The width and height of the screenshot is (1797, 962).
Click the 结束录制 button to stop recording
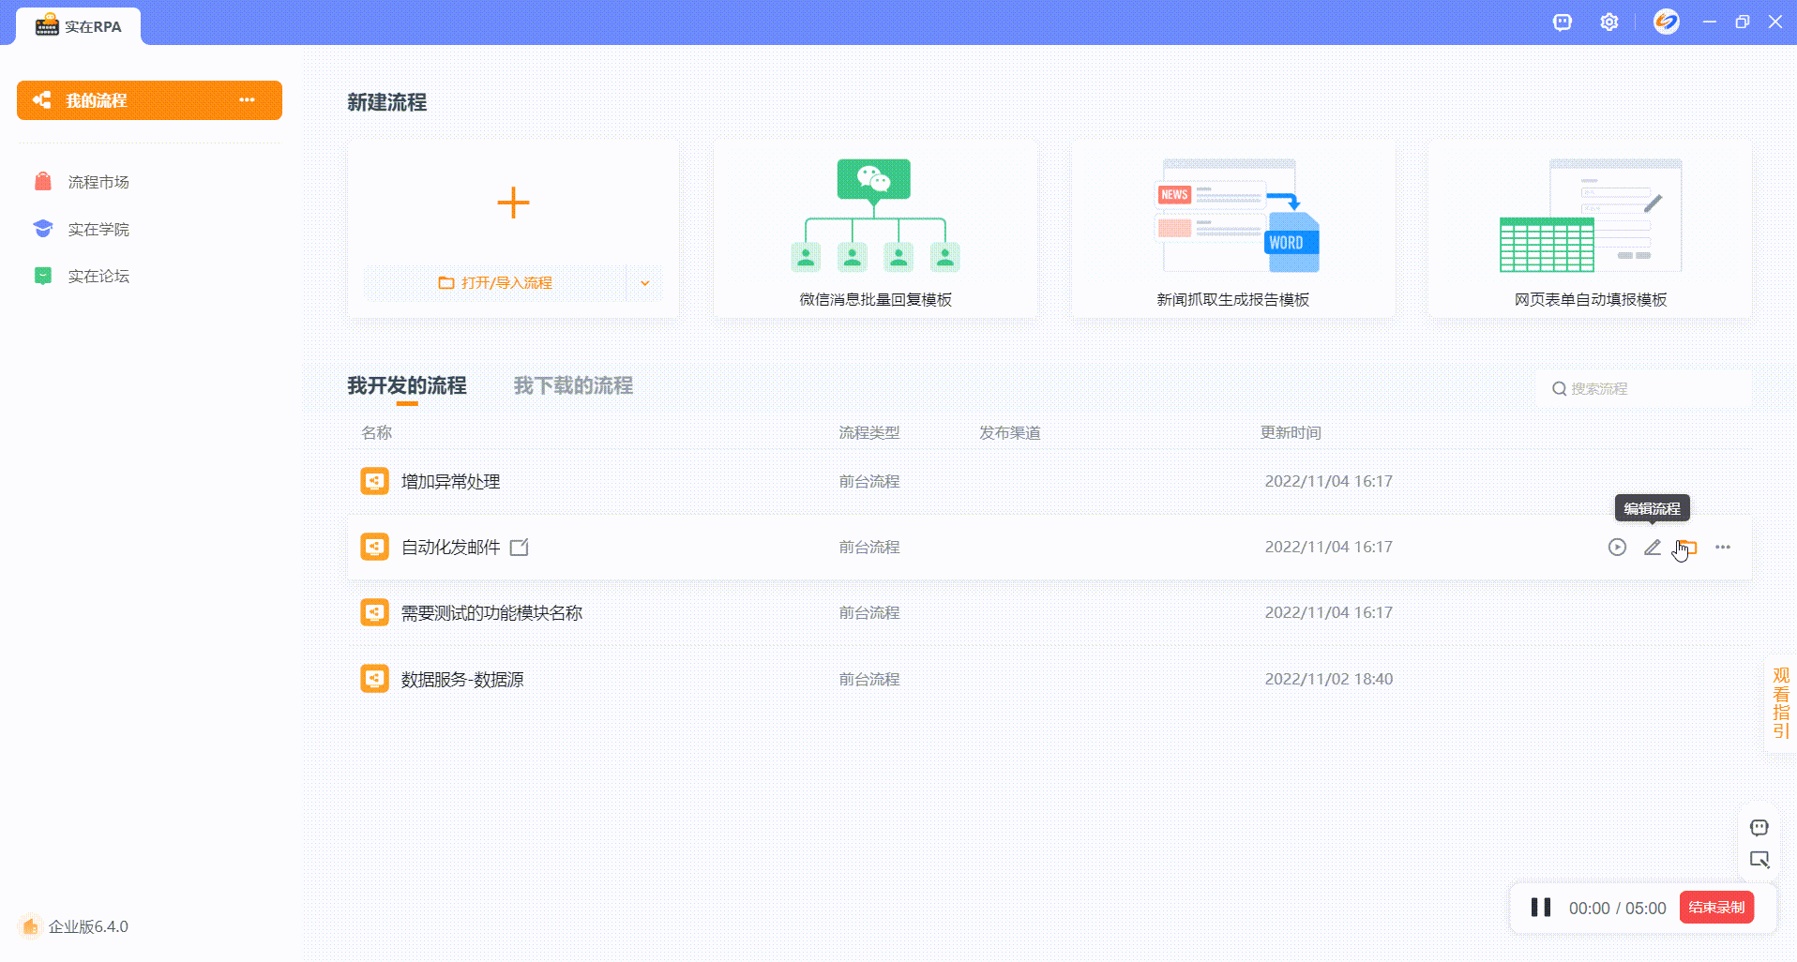(1716, 907)
